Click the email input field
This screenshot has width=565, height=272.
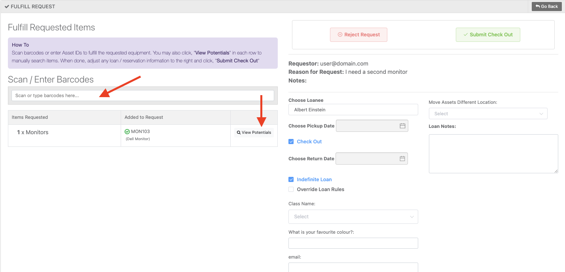[353, 267]
